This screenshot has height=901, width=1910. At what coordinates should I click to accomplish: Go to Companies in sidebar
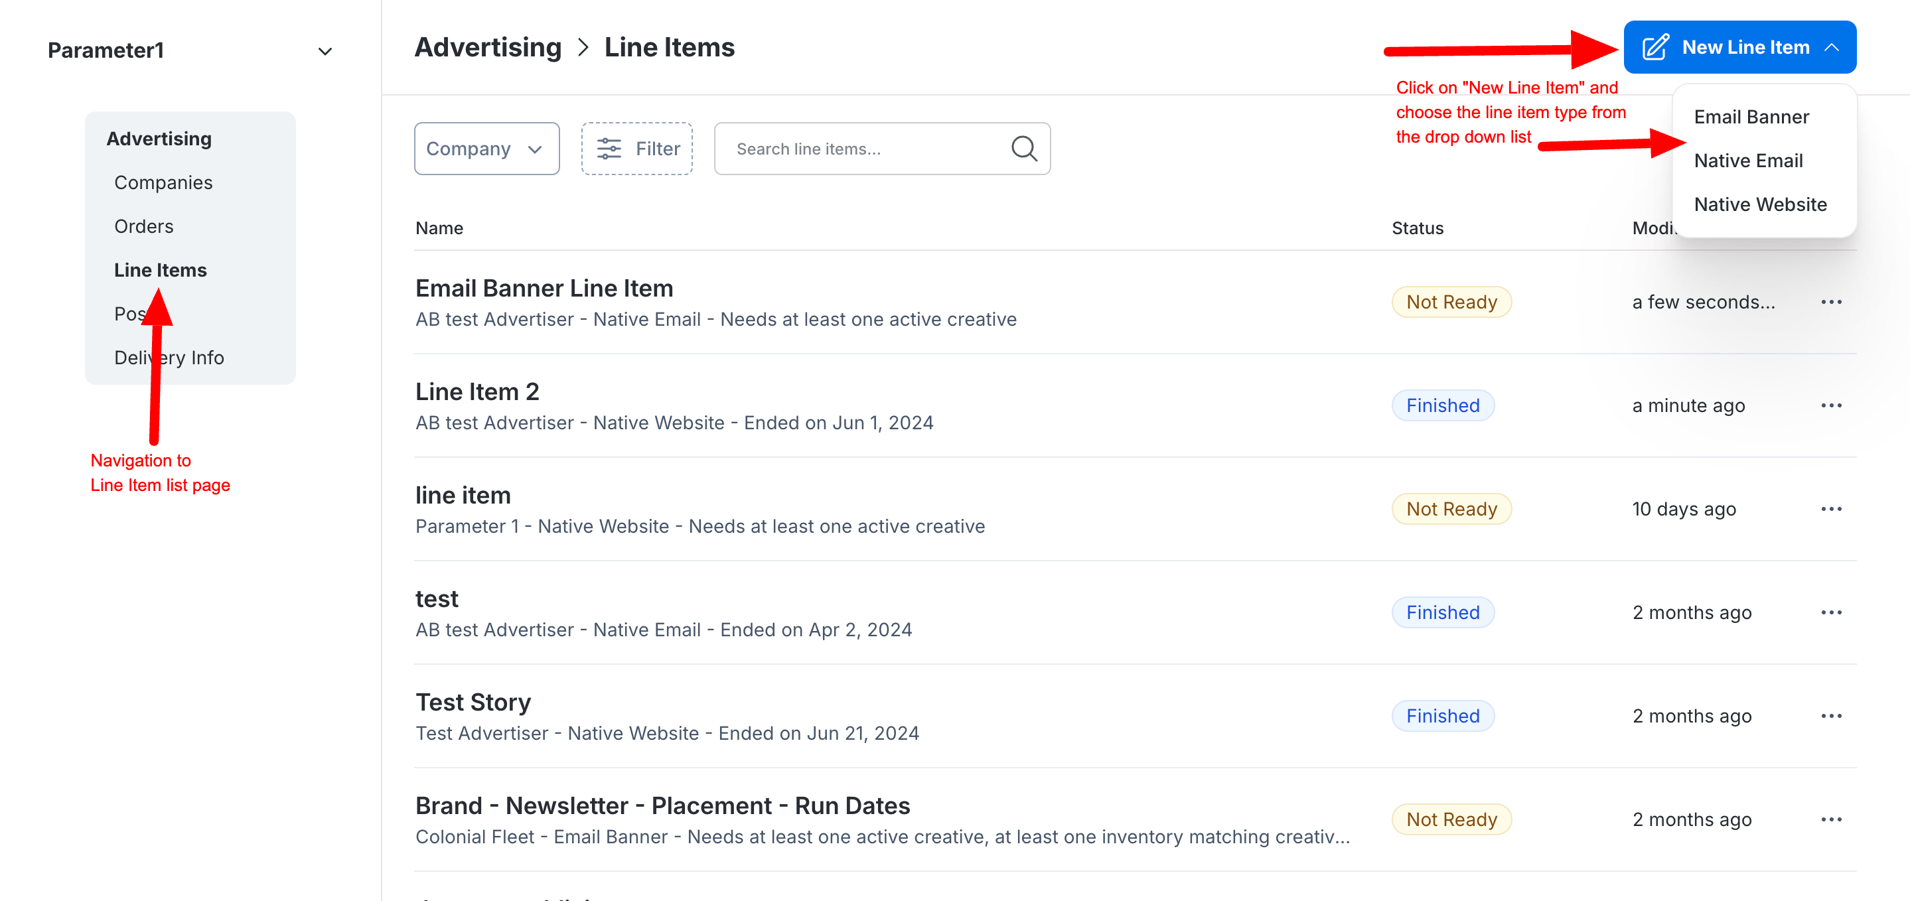click(x=163, y=182)
